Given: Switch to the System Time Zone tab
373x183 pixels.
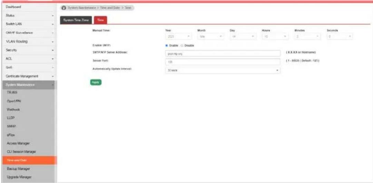Looking at the screenshot, I should pyautogui.click(x=76, y=20).
